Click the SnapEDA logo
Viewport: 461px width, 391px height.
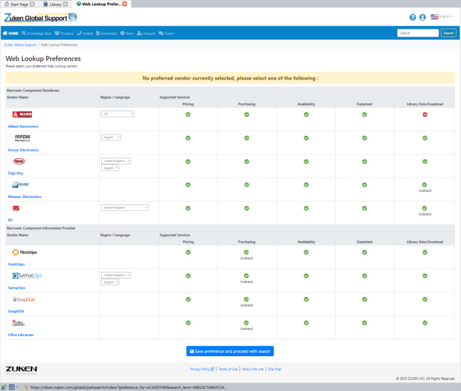tap(24, 299)
